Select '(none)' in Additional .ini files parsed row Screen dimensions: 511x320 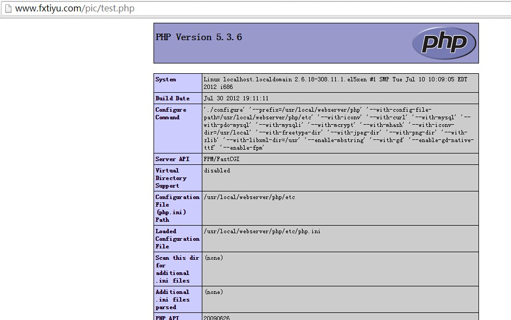[x=214, y=292]
